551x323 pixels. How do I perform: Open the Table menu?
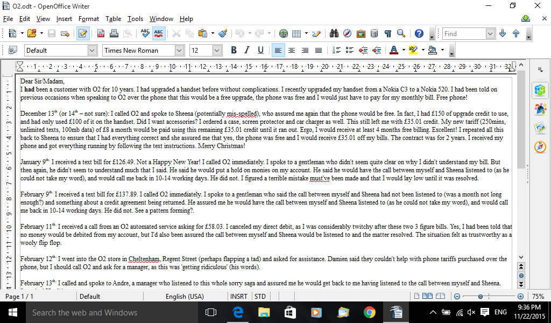tap(113, 19)
